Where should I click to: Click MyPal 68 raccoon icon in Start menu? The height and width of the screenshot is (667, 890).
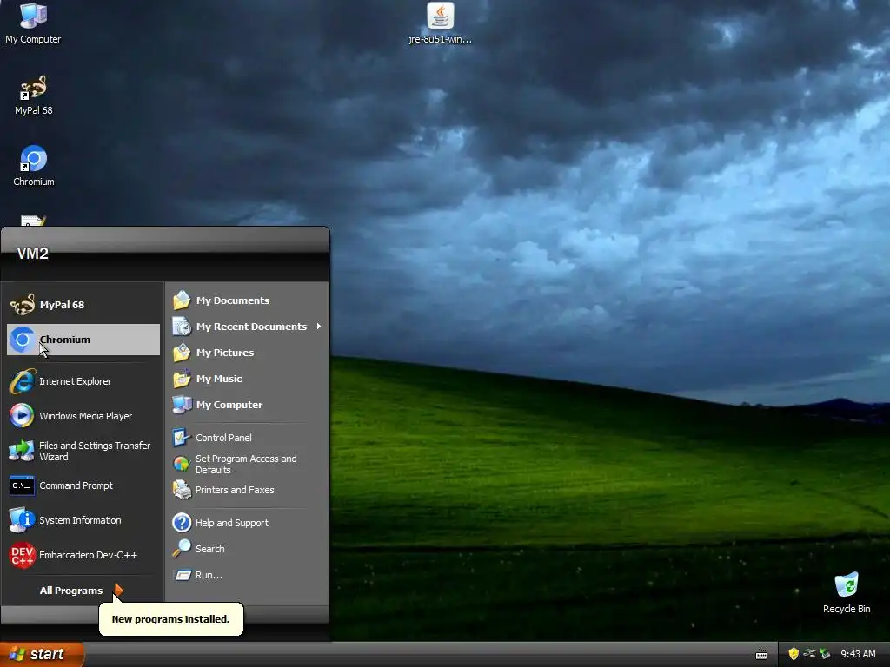point(22,305)
